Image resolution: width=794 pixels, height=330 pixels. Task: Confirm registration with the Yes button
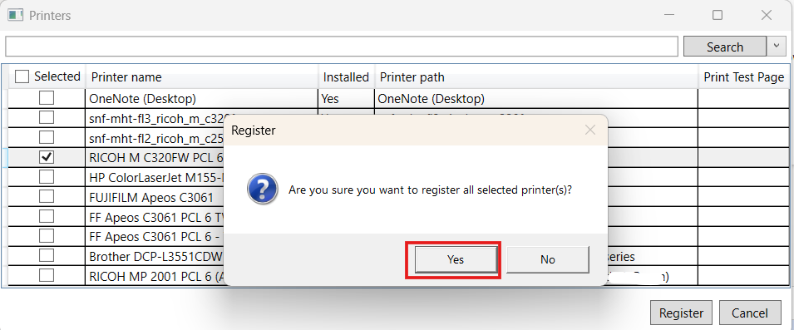(456, 259)
